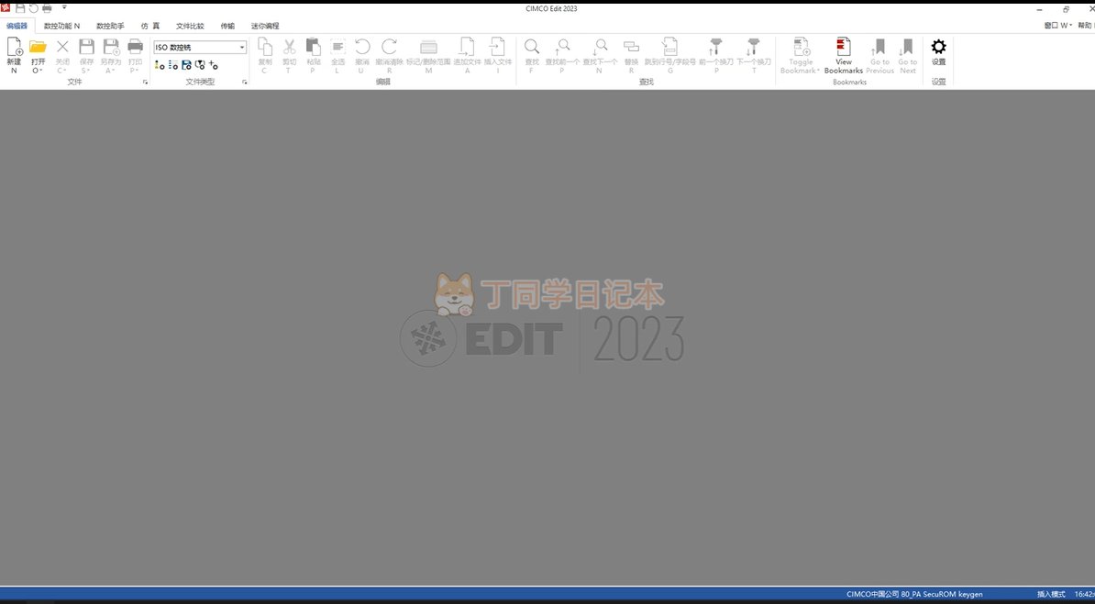Switch to the 文件比较 tab
Screen dimensions: 1095x604
(x=190, y=26)
